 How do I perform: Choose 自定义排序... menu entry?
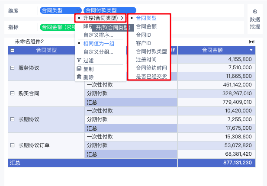click(98, 35)
